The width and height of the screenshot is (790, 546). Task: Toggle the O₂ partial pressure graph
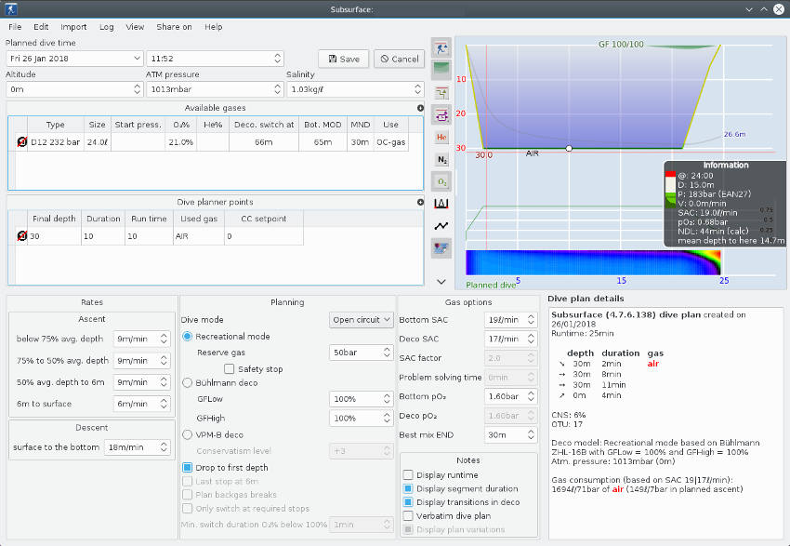coord(442,181)
